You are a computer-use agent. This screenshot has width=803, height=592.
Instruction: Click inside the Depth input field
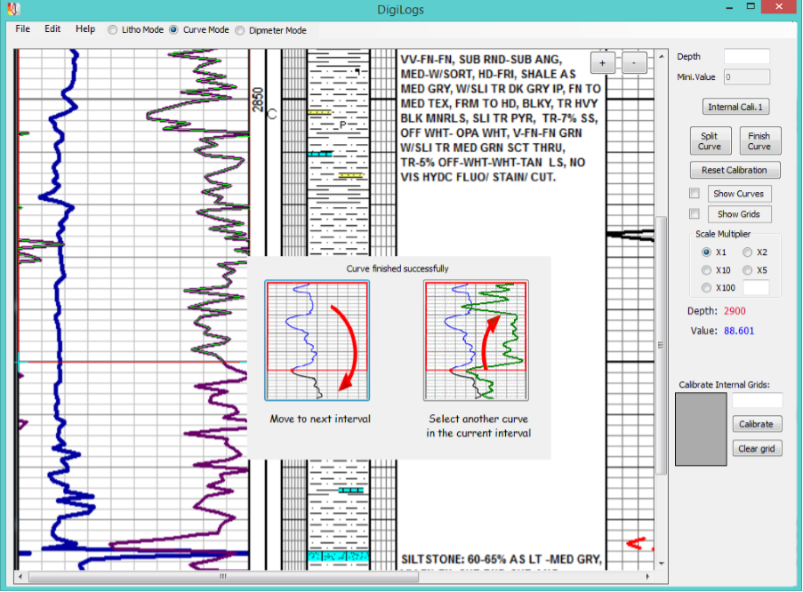point(746,57)
